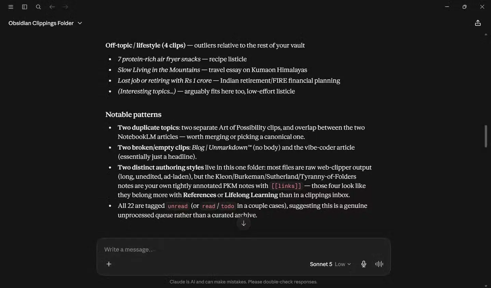Click the vertical scrollbar thumb
491x288 pixels.
[486, 136]
